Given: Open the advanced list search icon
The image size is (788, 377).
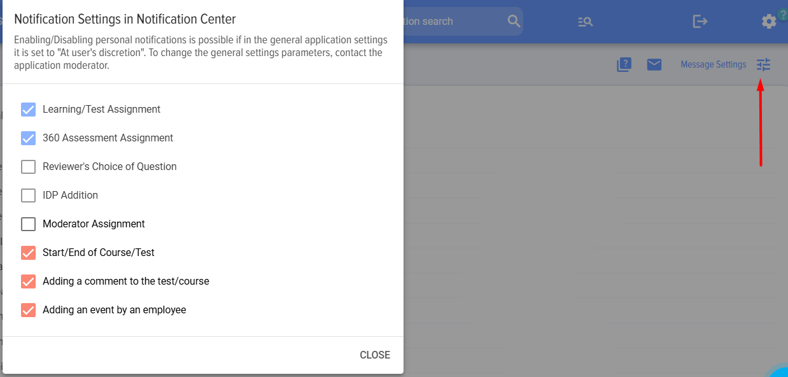Looking at the screenshot, I should 585,22.
